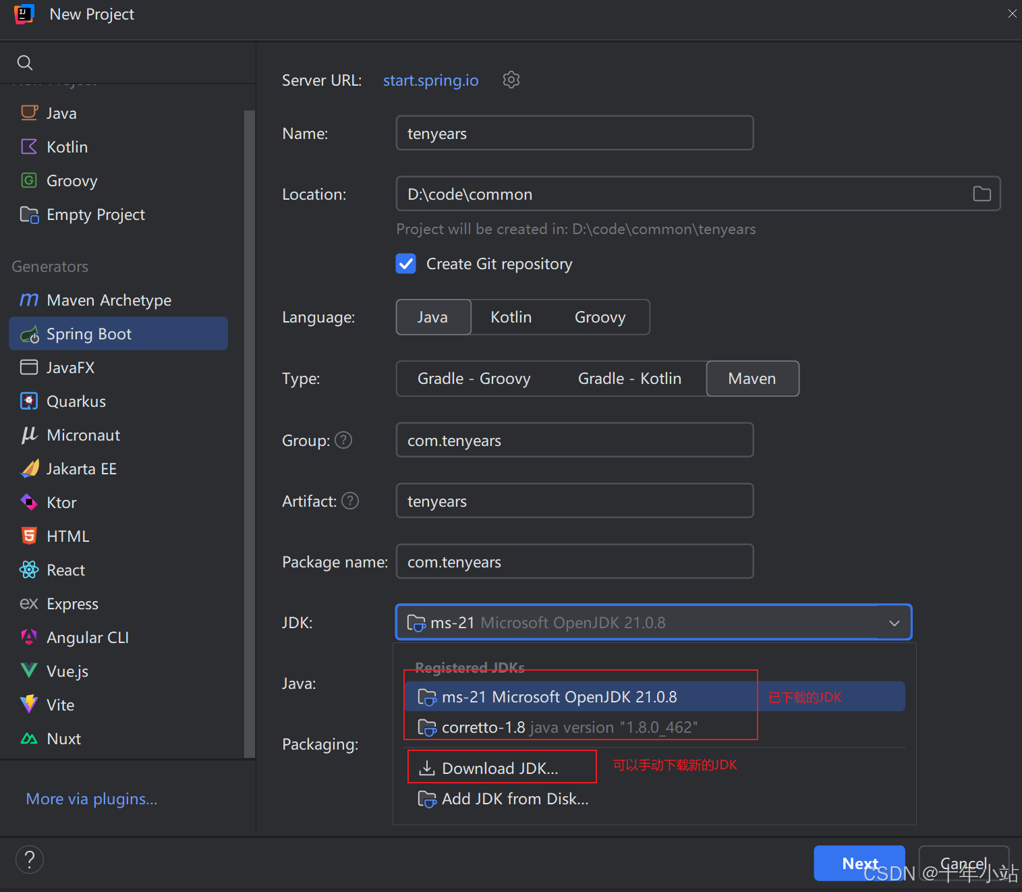The image size is (1022, 892).
Task: Click the Group field com.tenyears
Action: [x=575, y=440]
